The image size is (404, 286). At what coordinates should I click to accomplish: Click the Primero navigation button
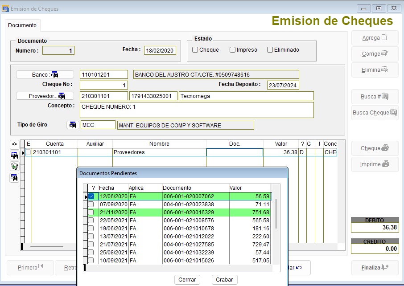[30, 268]
